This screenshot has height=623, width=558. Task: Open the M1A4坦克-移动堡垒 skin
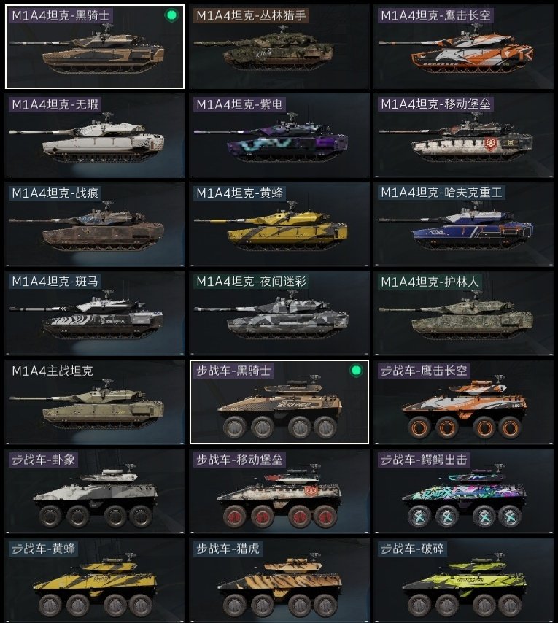tap(464, 135)
